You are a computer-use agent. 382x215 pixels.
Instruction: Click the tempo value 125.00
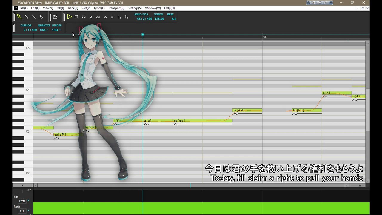click(x=159, y=19)
